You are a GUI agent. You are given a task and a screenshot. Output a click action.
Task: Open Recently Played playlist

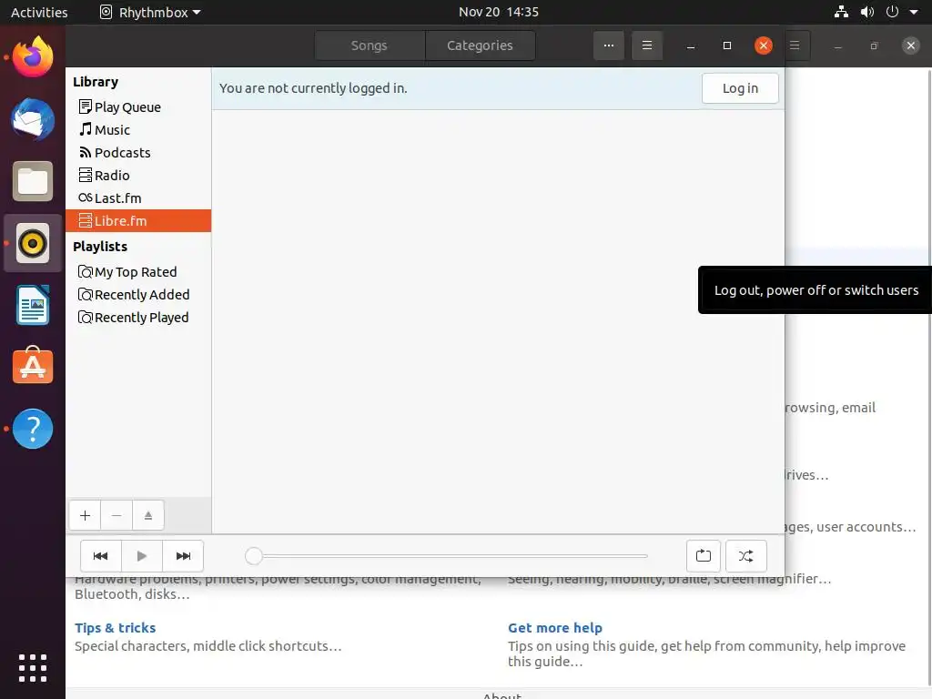pos(138,318)
